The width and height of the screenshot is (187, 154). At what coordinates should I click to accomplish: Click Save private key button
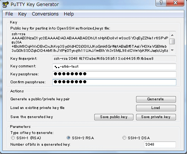pyautogui.click(x=156, y=117)
